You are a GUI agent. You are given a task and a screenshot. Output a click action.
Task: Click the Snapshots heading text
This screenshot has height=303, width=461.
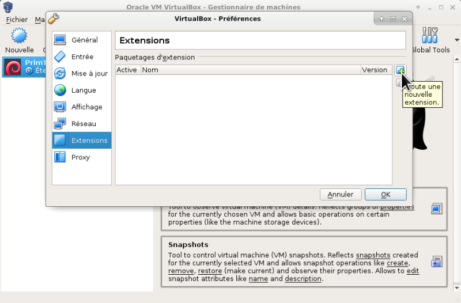pyautogui.click(x=188, y=245)
